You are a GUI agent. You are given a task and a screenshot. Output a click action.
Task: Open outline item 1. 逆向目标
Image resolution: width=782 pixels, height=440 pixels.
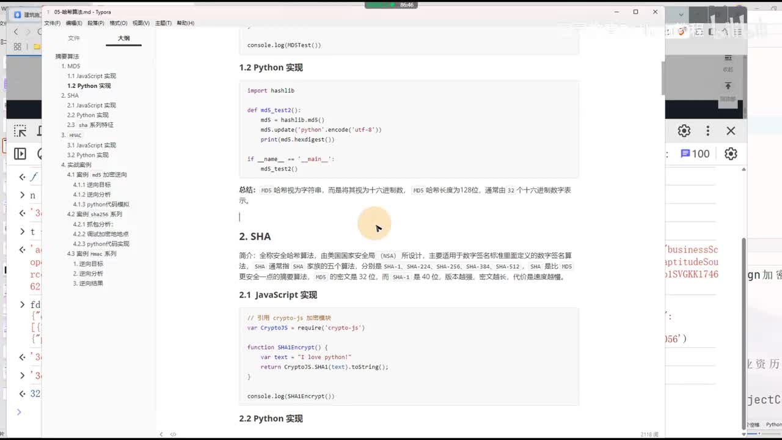(x=89, y=263)
